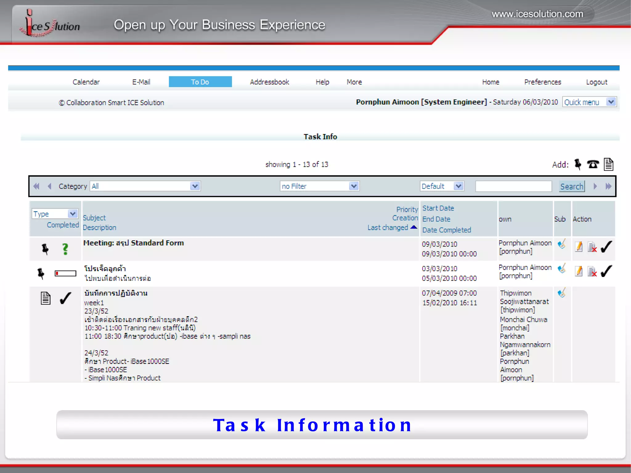The width and height of the screenshot is (631, 473).
Task: Open sub-task icon for บันทึกการปฏิบัติงาน row
Action: coord(562,293)
